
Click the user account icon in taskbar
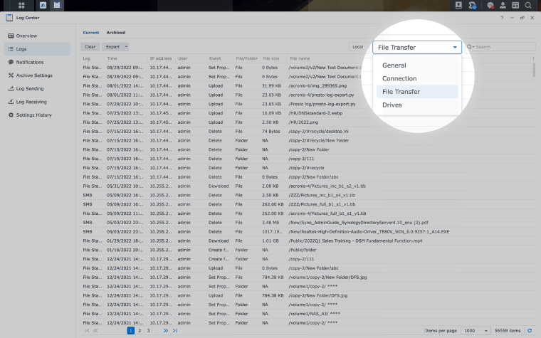coord(503,6)
